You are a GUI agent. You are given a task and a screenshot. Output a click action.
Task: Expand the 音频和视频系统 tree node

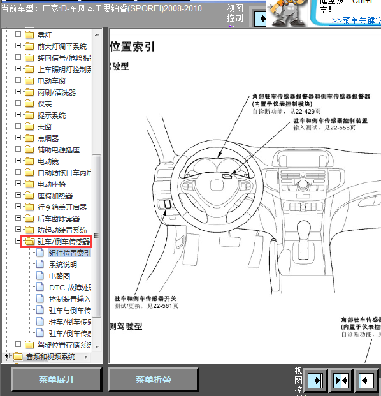tap(6, 356)
